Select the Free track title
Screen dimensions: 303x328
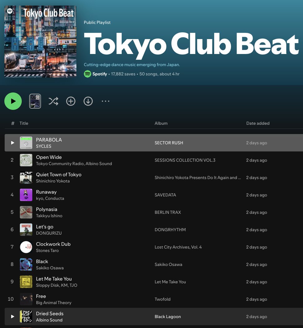41,296
